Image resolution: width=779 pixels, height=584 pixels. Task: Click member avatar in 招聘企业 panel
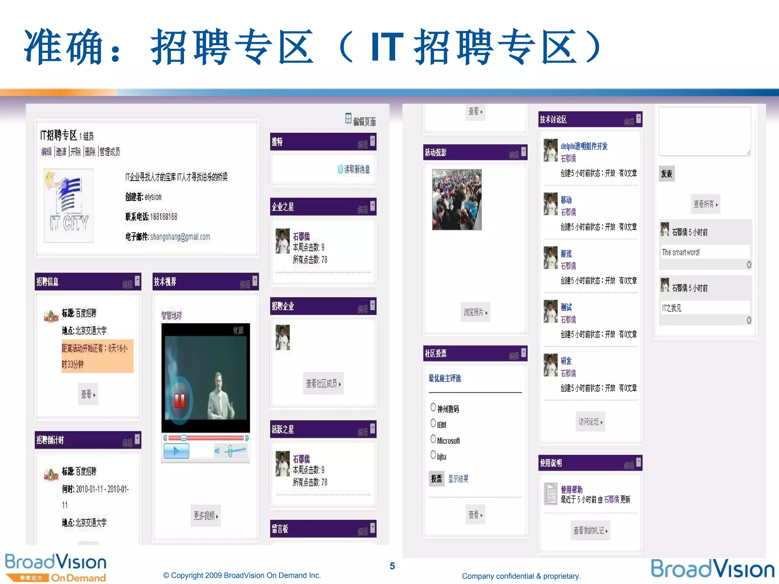(x=283, y=337)
